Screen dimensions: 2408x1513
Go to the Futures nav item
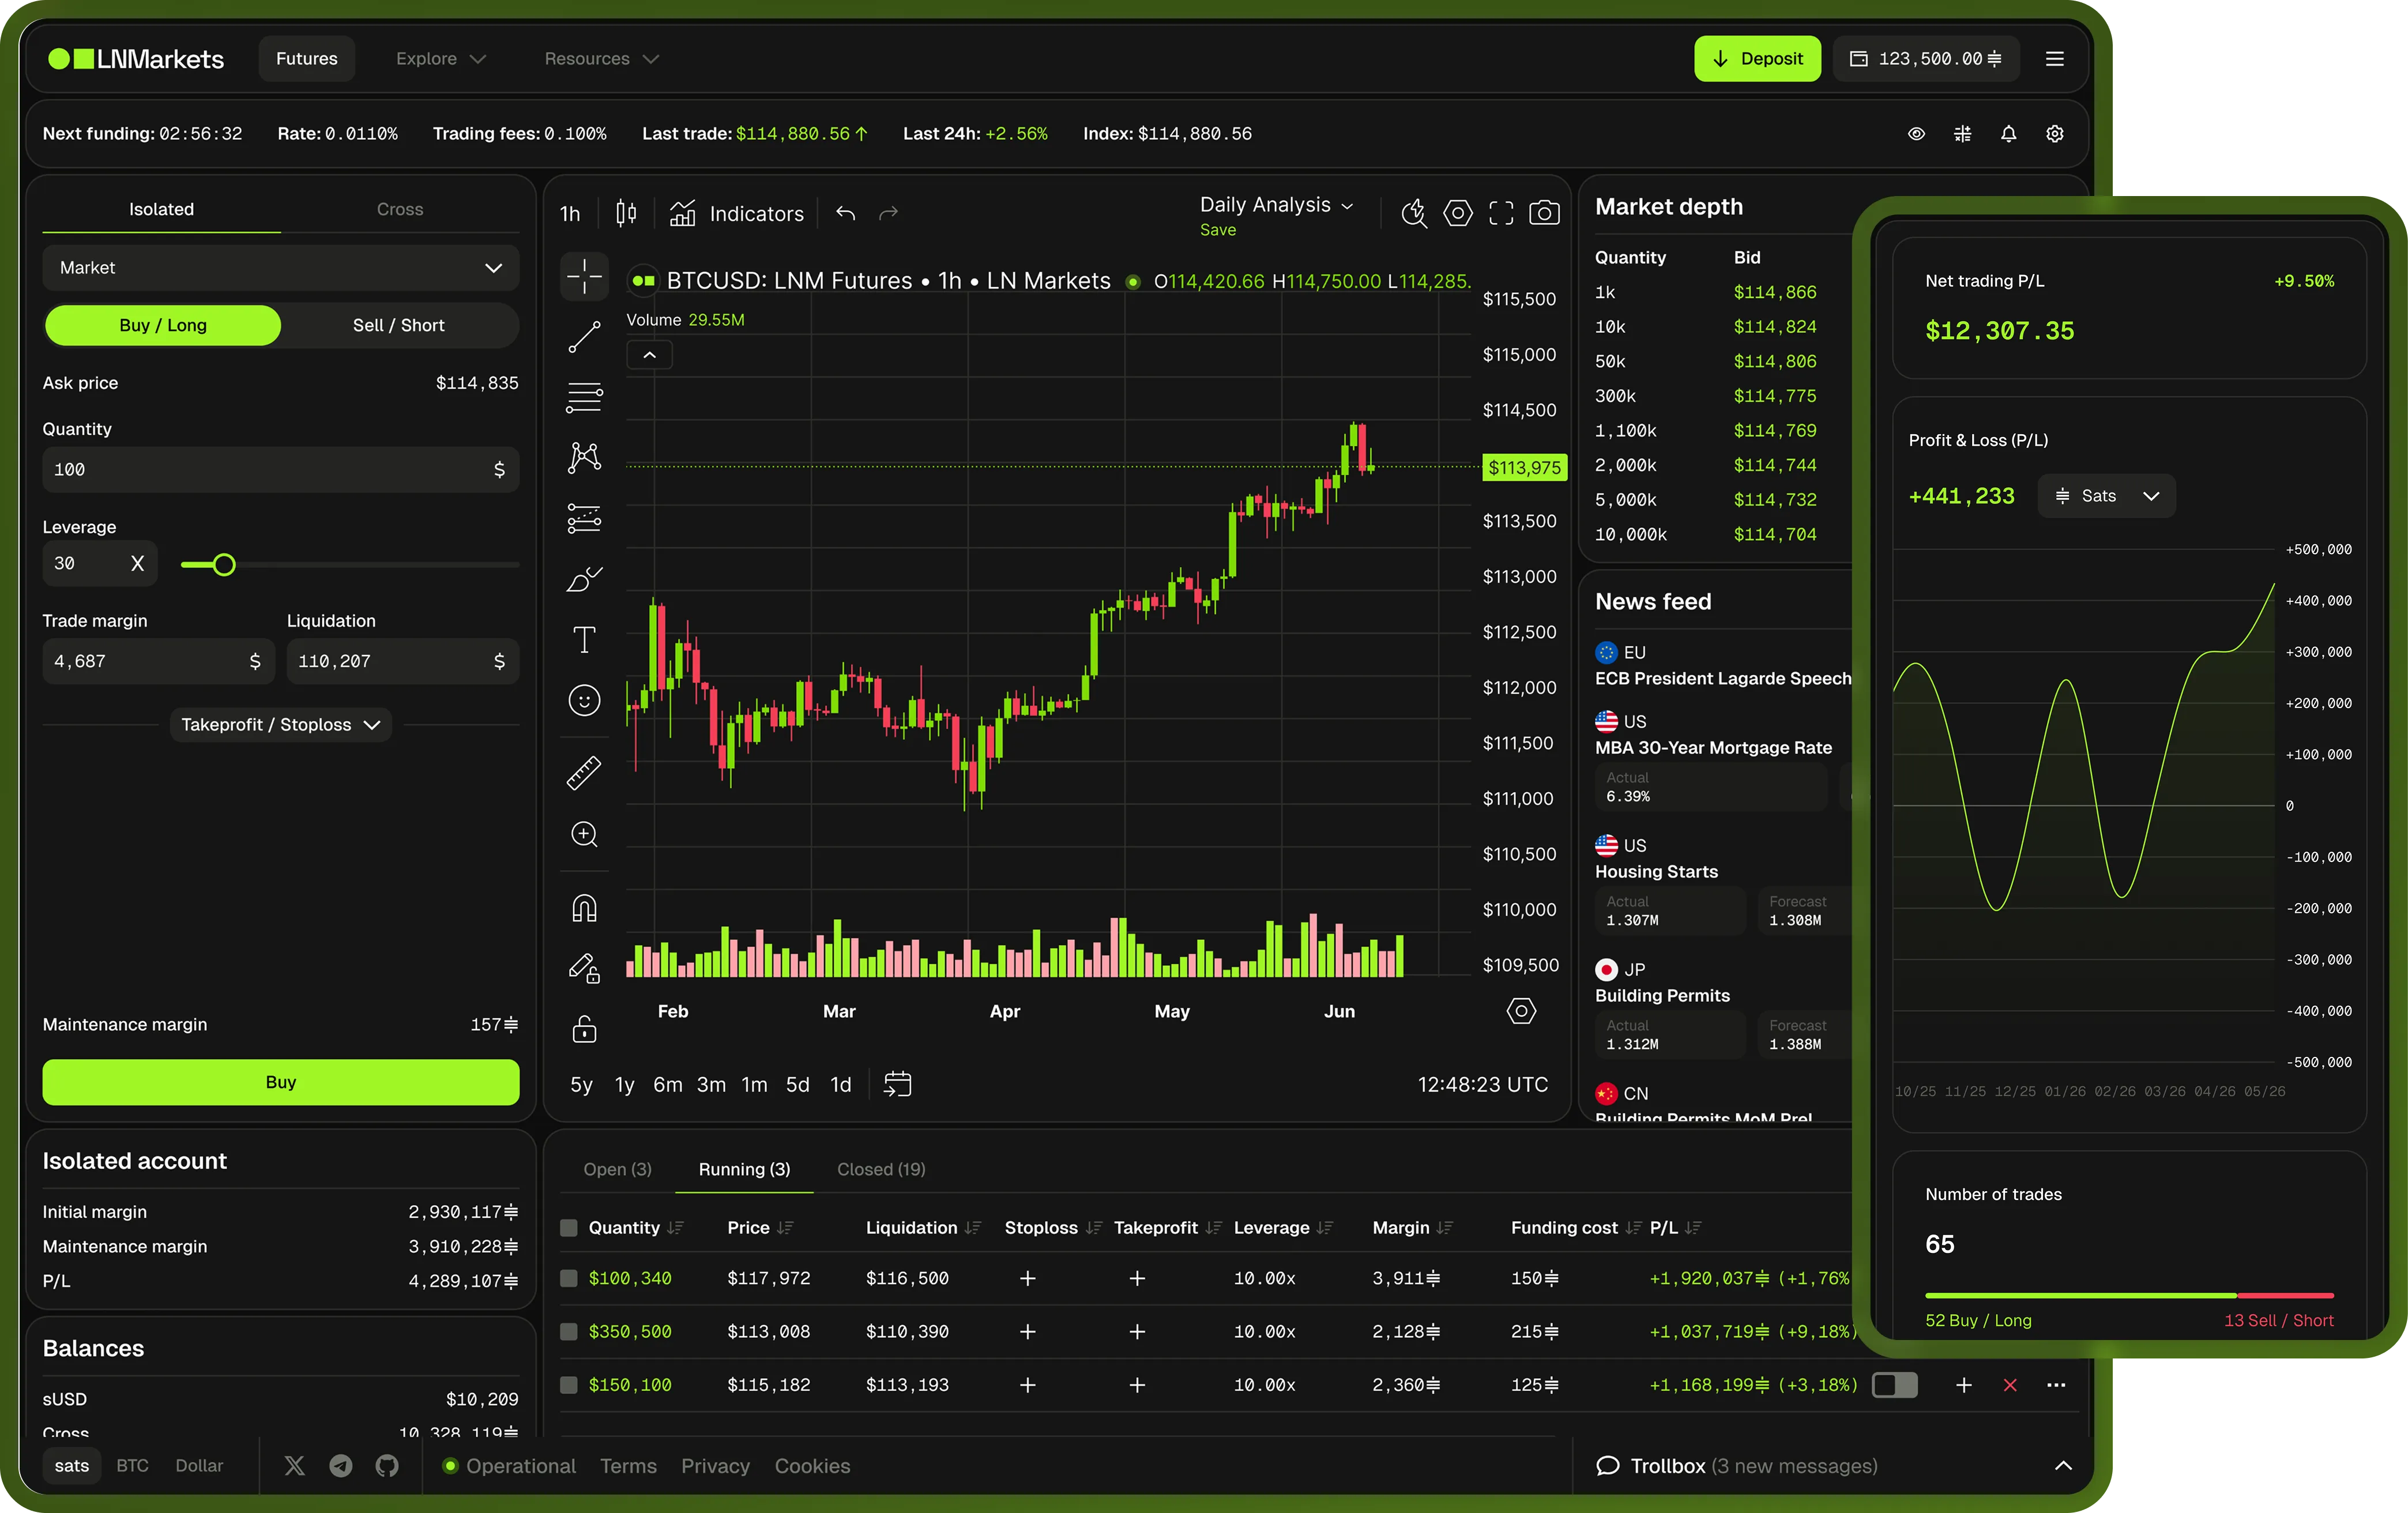click(307, 59)
